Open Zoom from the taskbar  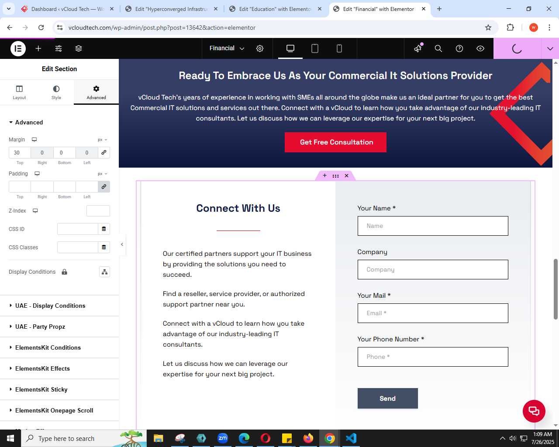(223, 438)
